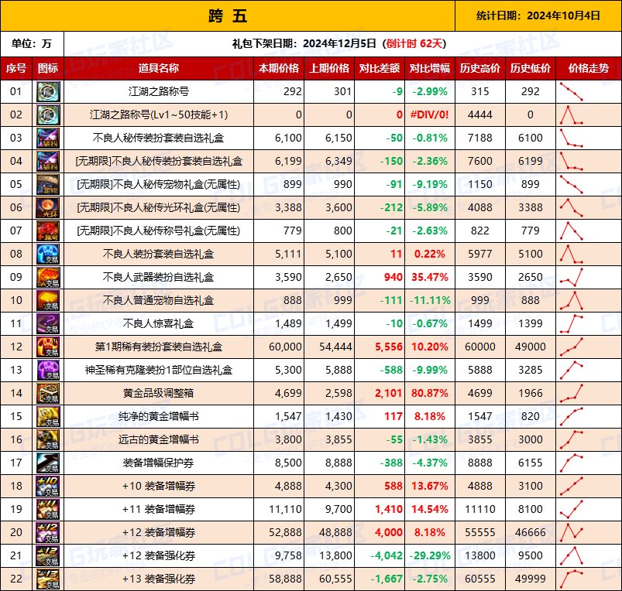Click the #DIV/0! error cell
This screenshot has height=591, width=622.
(x=430, y=114)
